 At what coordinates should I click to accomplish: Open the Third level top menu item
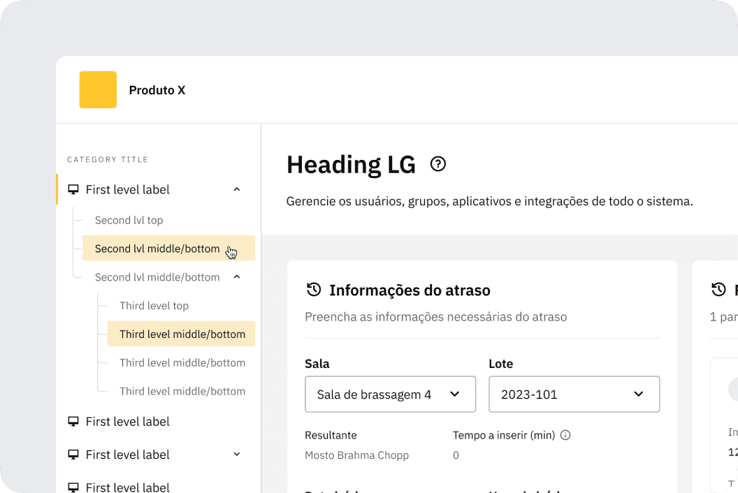tap(154, 306)
